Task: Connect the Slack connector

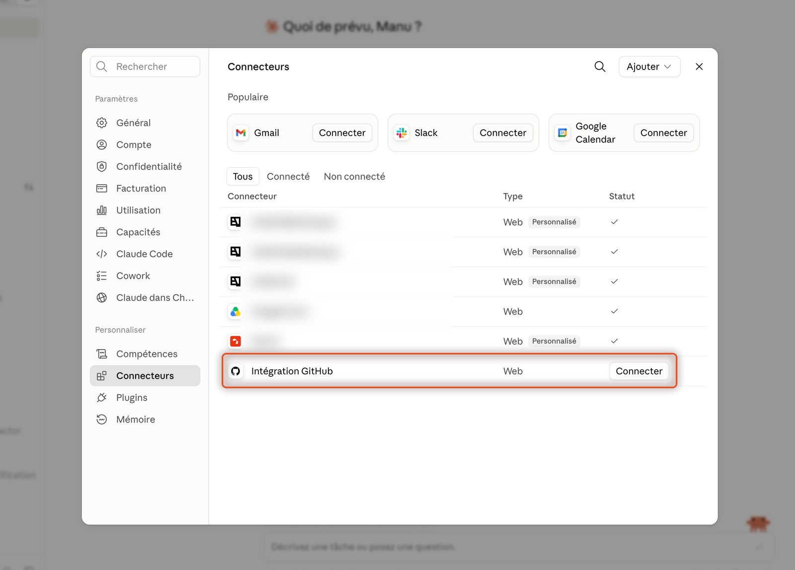Action: 503,133
